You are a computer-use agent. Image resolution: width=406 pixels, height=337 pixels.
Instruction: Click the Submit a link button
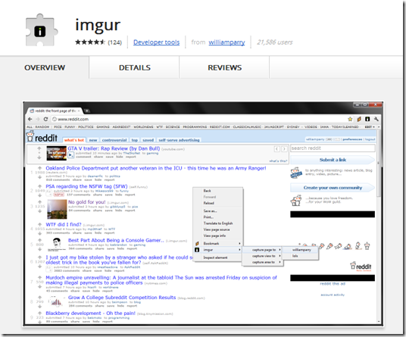point(333,160)
